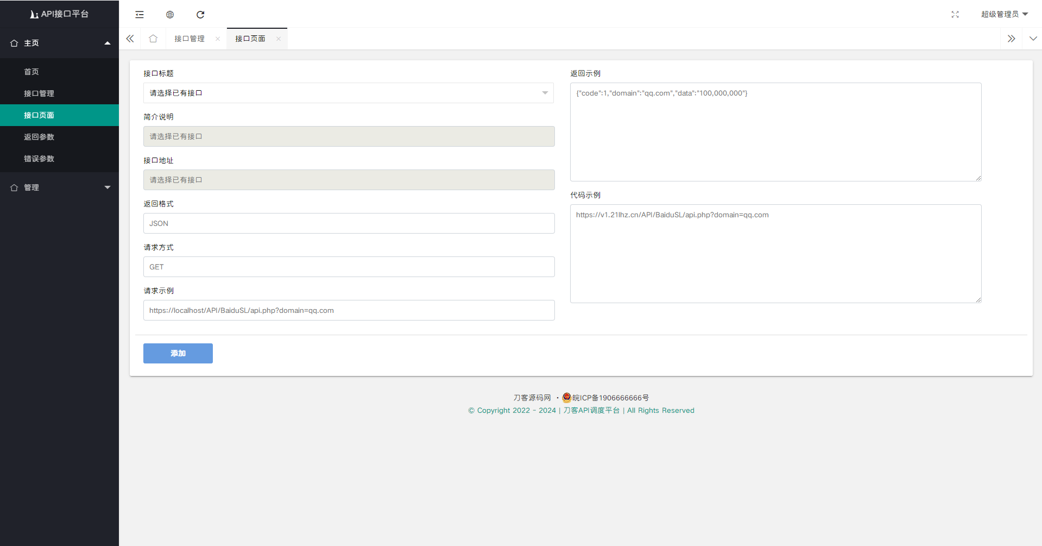Viewport: 1042px width, 546px height.
Task: Click the refresh page icon
Action: point(200,15)
